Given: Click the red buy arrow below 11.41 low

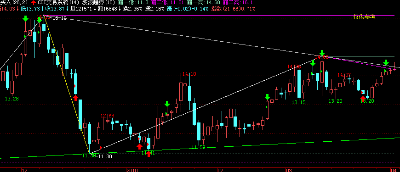Looking at the screenshot, I should (x=149, y=154).
